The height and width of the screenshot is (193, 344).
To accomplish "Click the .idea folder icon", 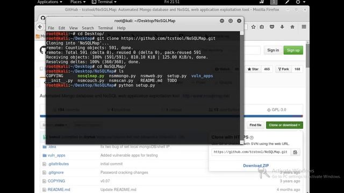I will (45, 147).
